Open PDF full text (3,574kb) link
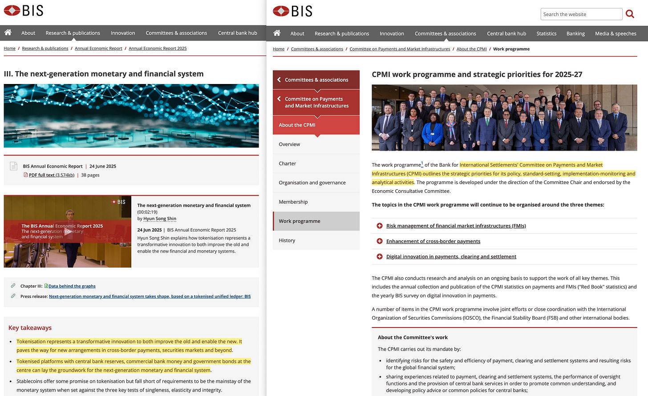Screen dimensions: 648x396 pyautogui.click(x=52, y=175)
